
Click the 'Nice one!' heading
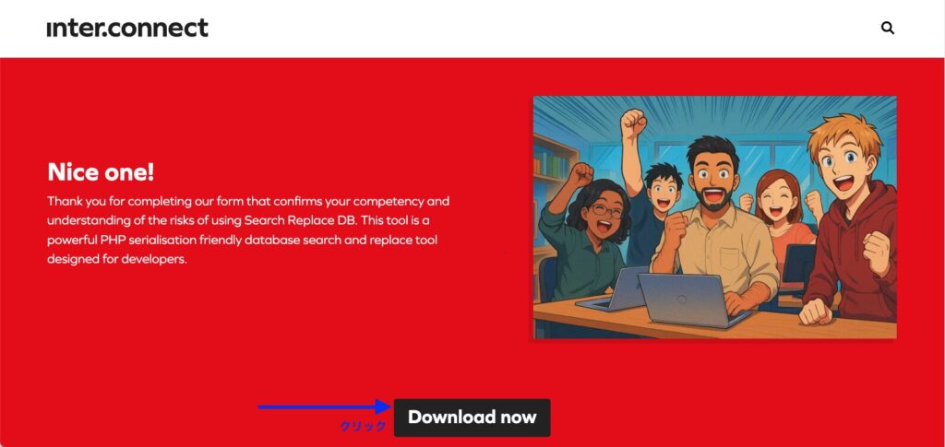click(101, 172)
